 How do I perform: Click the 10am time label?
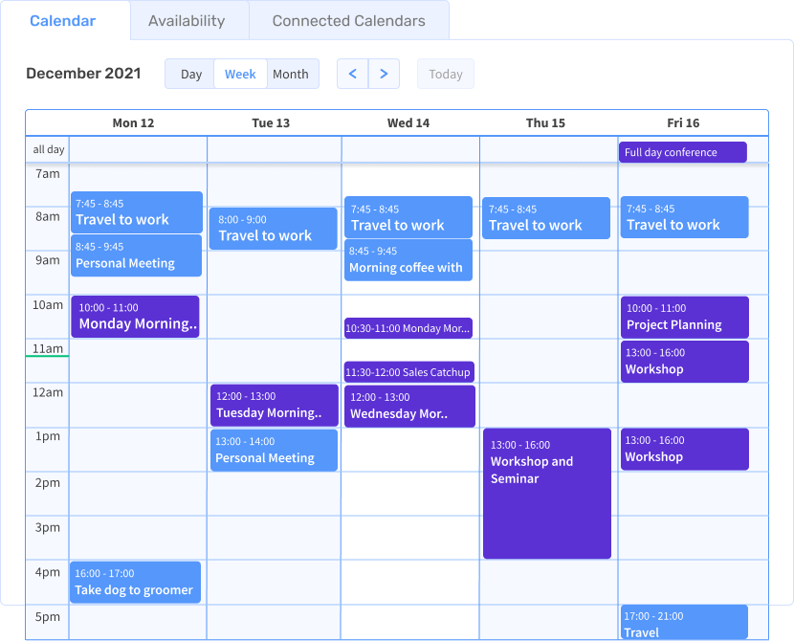tap(48, 305)
